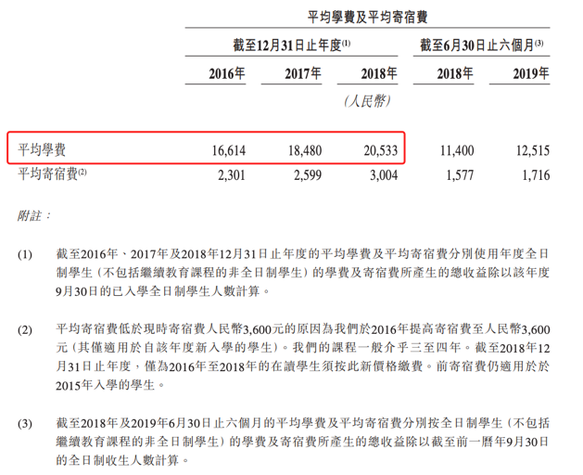Click the value 16,614
This screenshot has width=583, height=475.
tap(229, 150)
